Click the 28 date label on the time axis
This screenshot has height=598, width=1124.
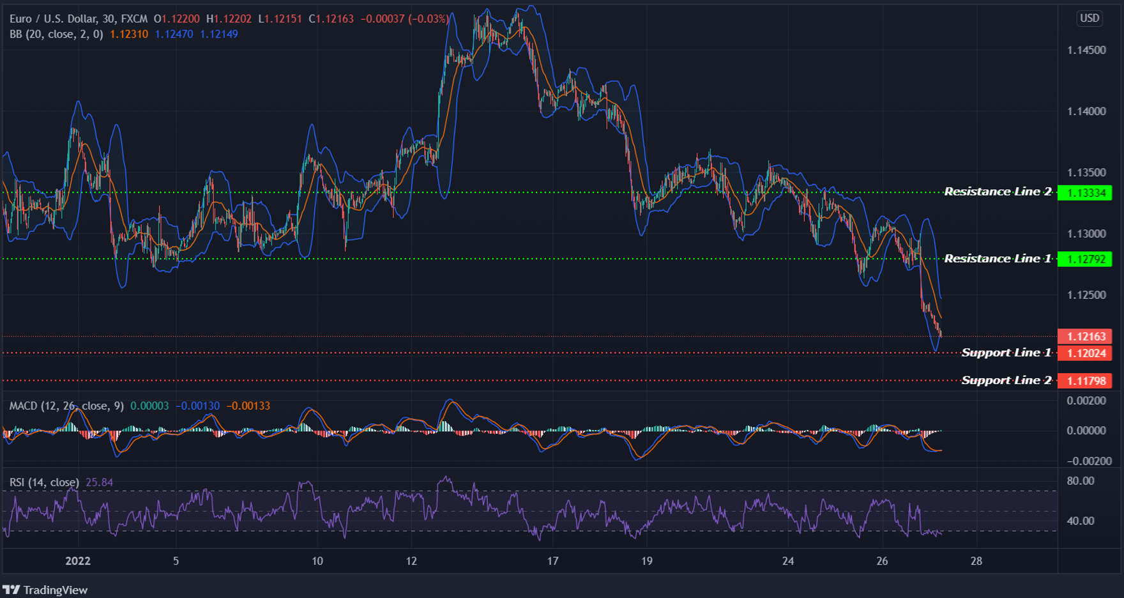pyautogui.click(x=976, y=562)
